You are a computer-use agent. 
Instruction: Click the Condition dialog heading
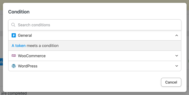[19, 12]
